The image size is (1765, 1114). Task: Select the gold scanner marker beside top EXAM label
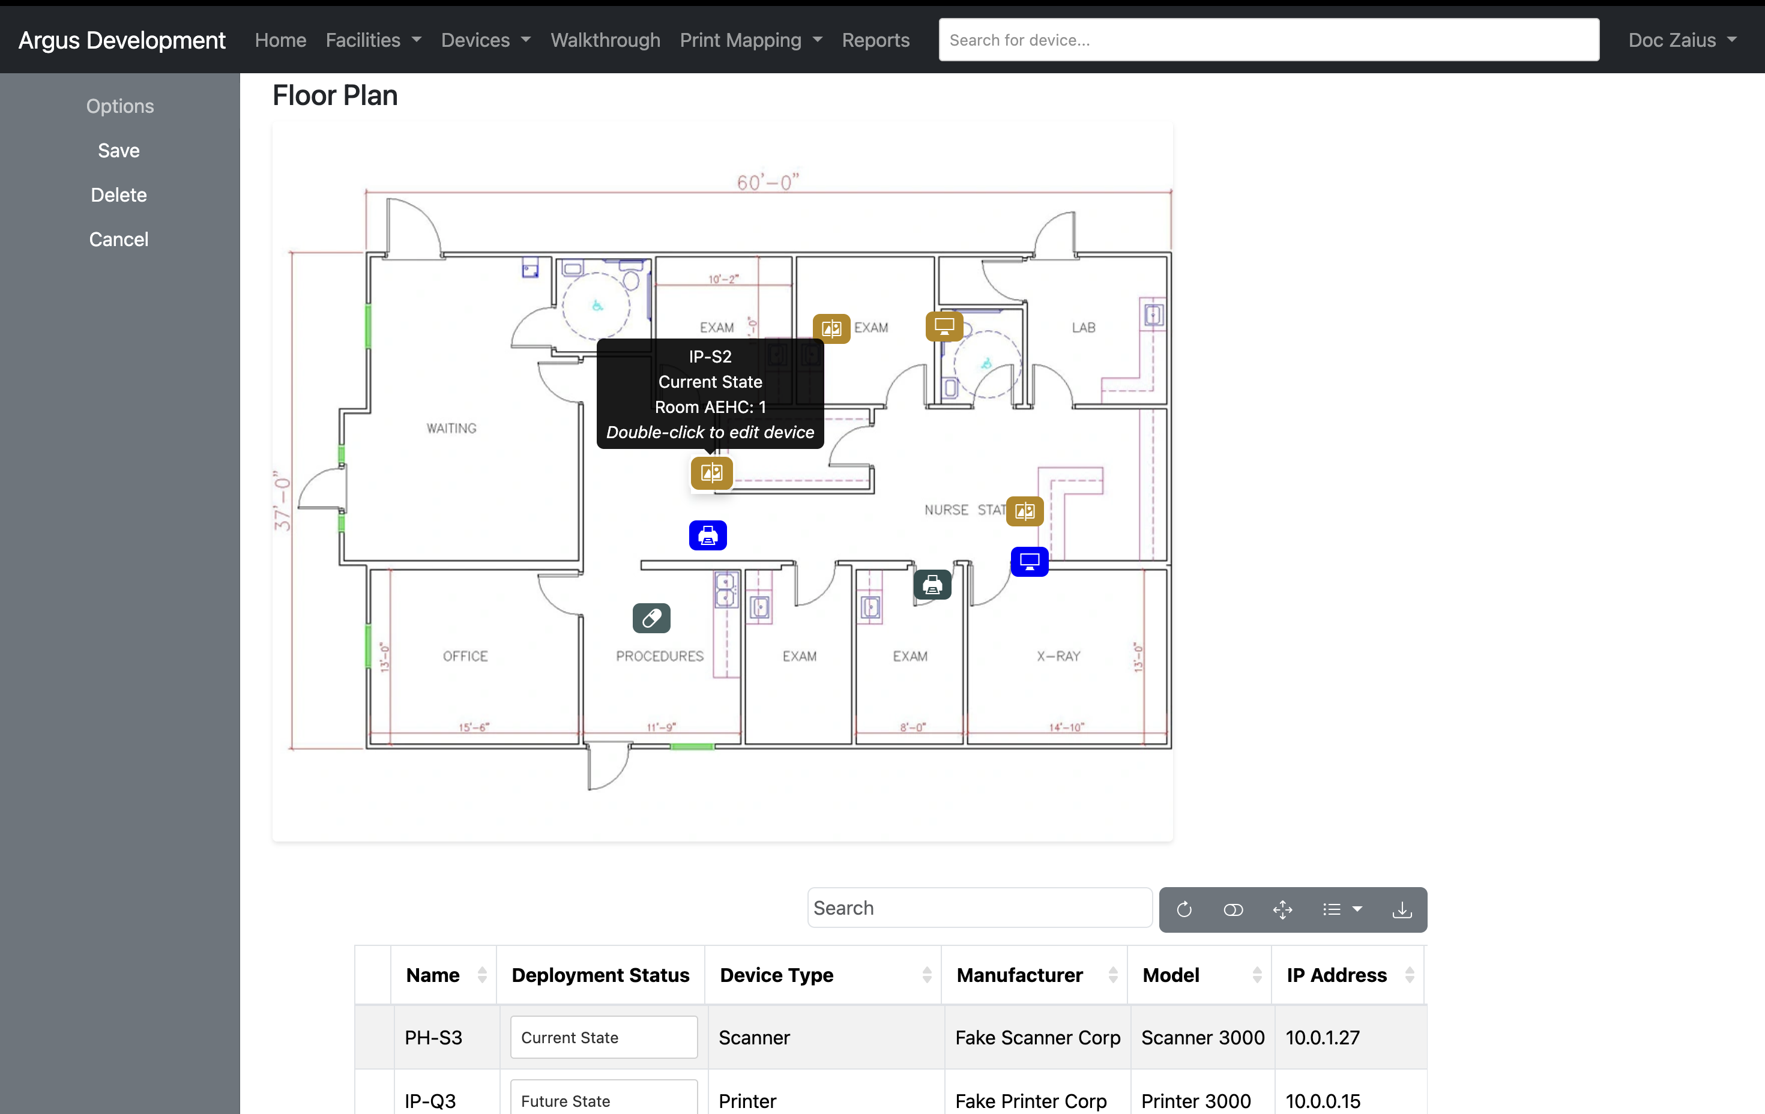click(x=831, y=328)
